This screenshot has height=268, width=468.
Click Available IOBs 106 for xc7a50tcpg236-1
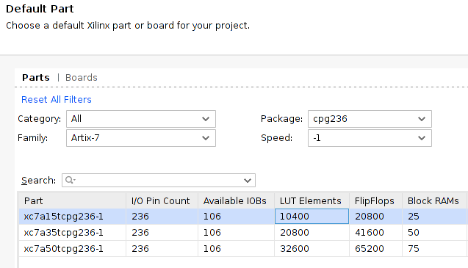tap(236, 249)
